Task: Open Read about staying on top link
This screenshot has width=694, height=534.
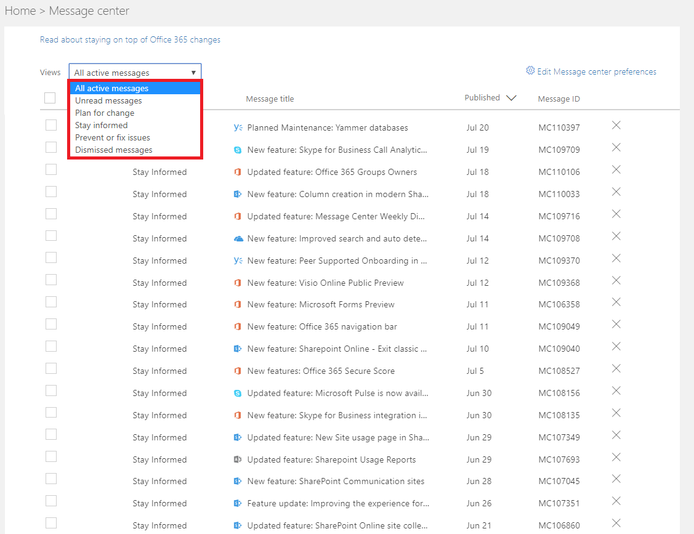Action: pos(130,39)
